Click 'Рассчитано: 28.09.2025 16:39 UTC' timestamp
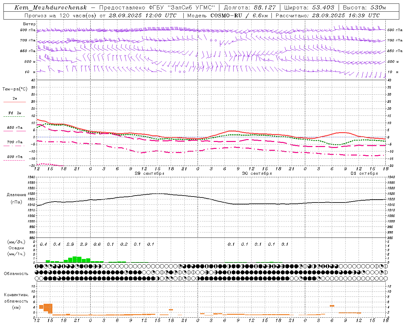The height and width of the screenshot is (323, 404). coord(328,15)
